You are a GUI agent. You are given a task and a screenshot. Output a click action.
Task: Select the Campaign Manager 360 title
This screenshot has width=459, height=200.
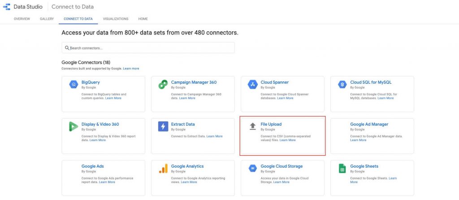tap(194, 82)
